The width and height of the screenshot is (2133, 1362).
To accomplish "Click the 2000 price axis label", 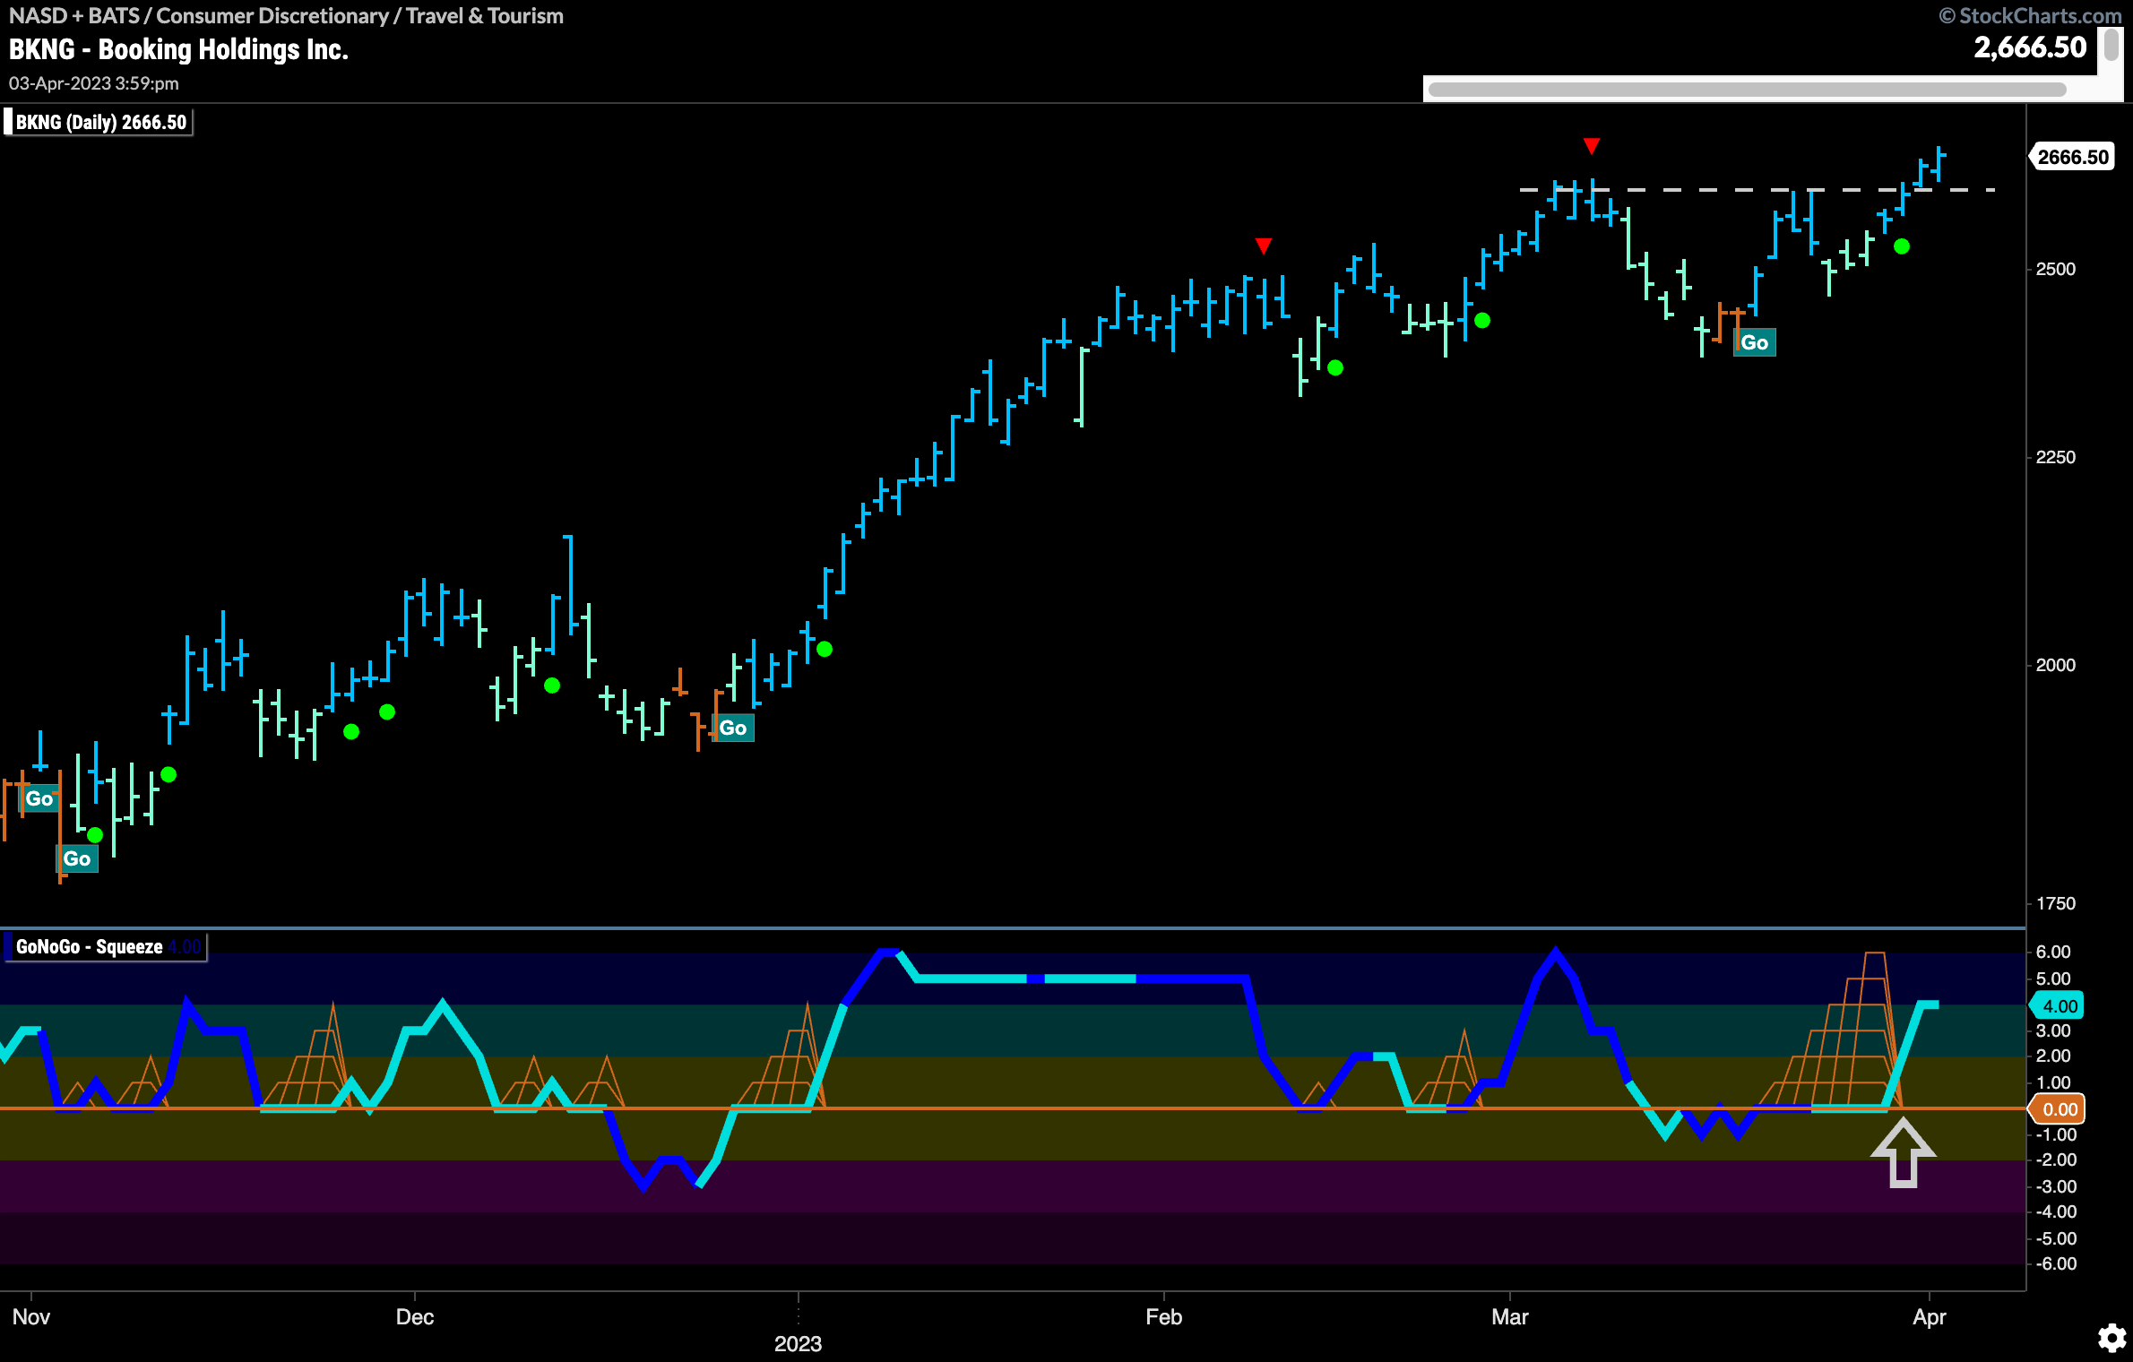I will click(x=2056, y=665).
